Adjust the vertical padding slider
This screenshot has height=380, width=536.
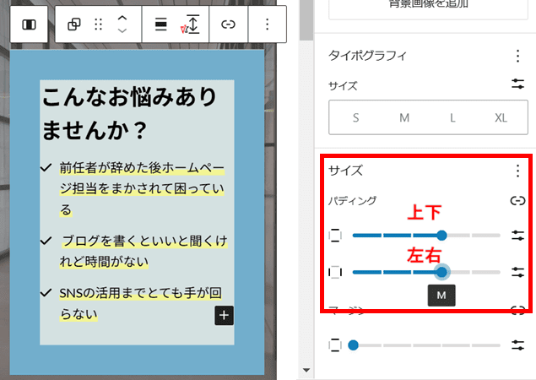click(426, 236)
